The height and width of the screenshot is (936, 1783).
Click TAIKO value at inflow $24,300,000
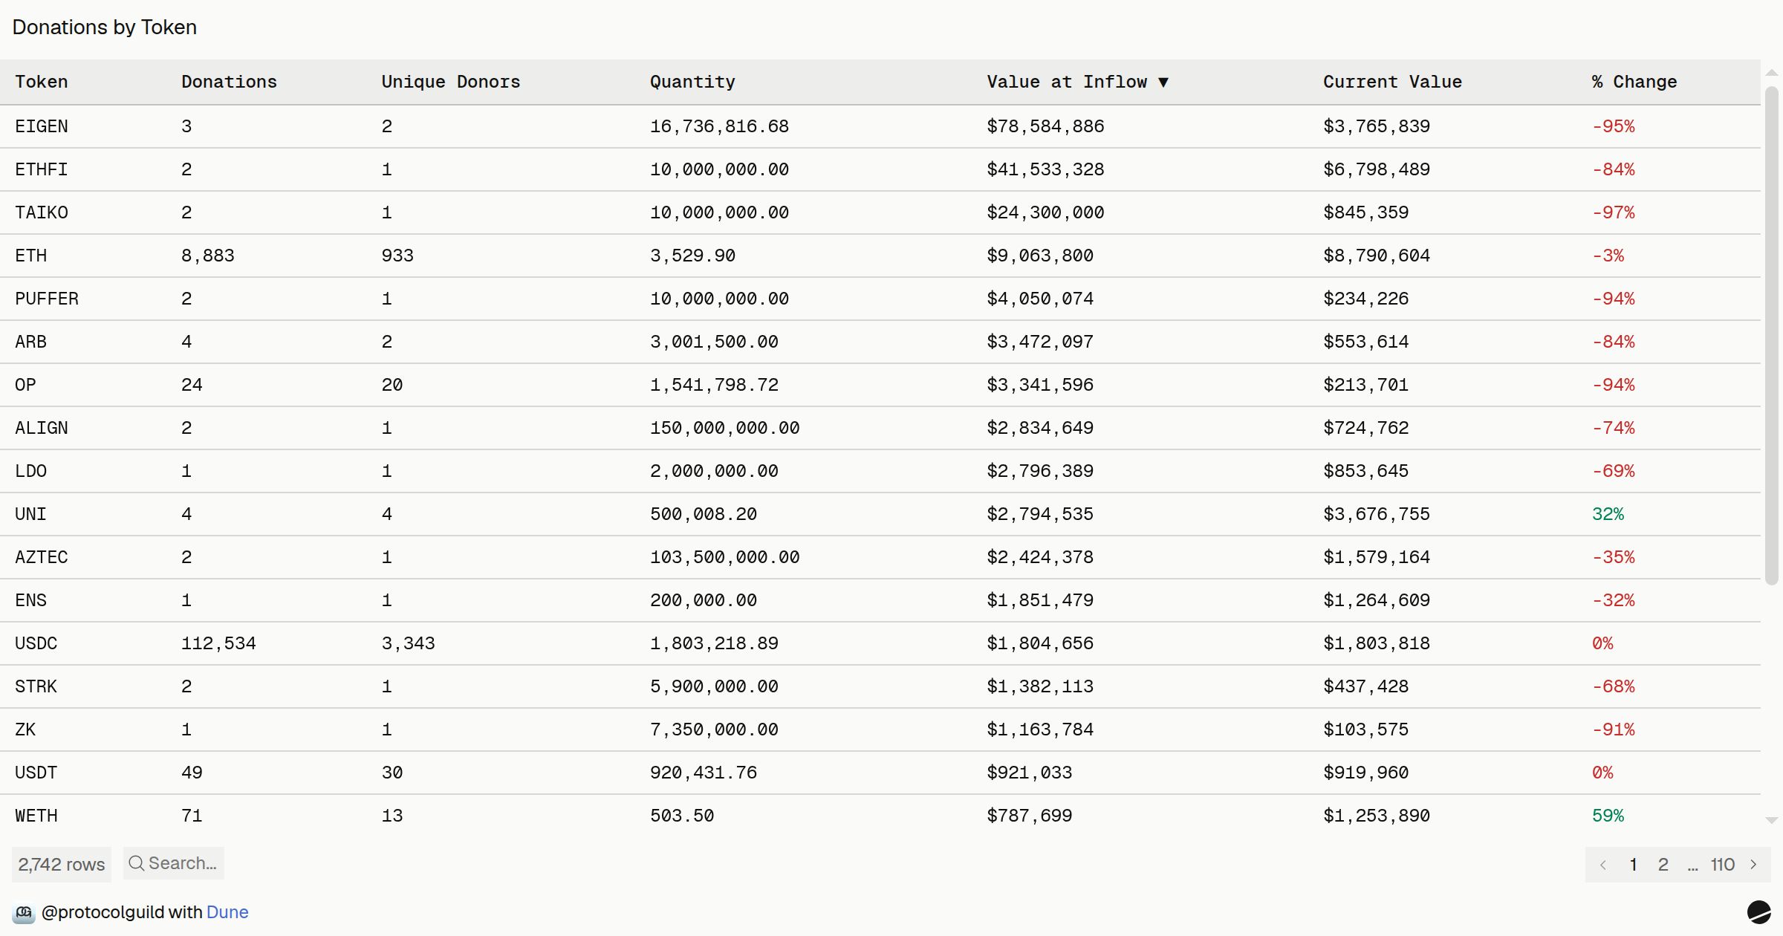[1045, 212]
